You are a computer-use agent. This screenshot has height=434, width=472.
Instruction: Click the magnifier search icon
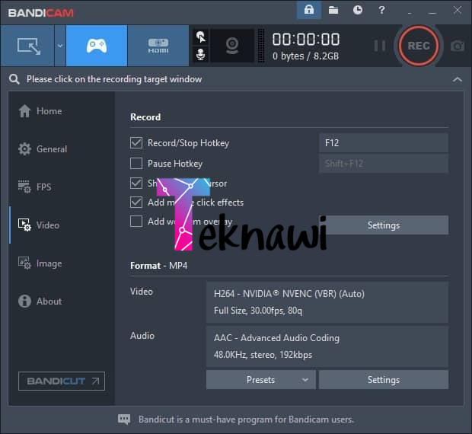[14, 79]
